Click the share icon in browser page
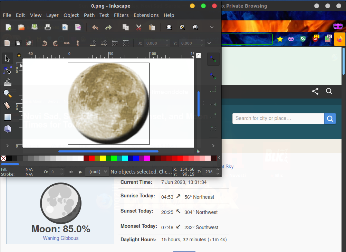This screenshot has width=346, height=252. click(315, 91)
